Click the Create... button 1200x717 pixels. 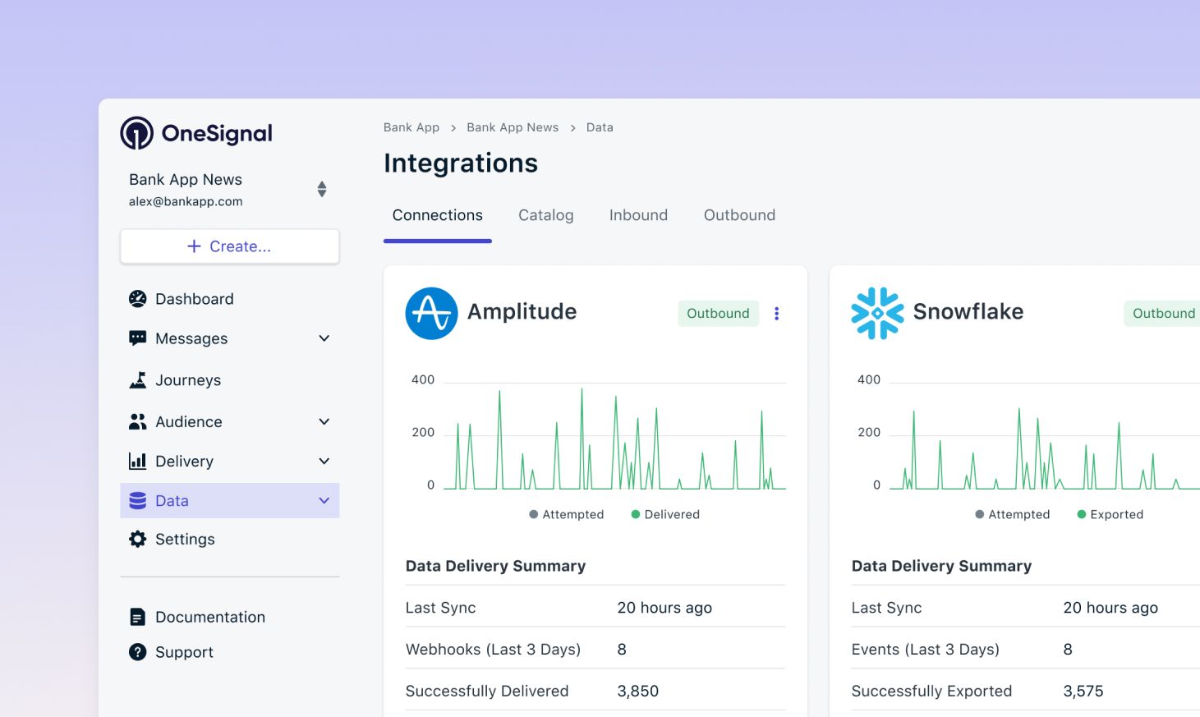click(230, 246)
